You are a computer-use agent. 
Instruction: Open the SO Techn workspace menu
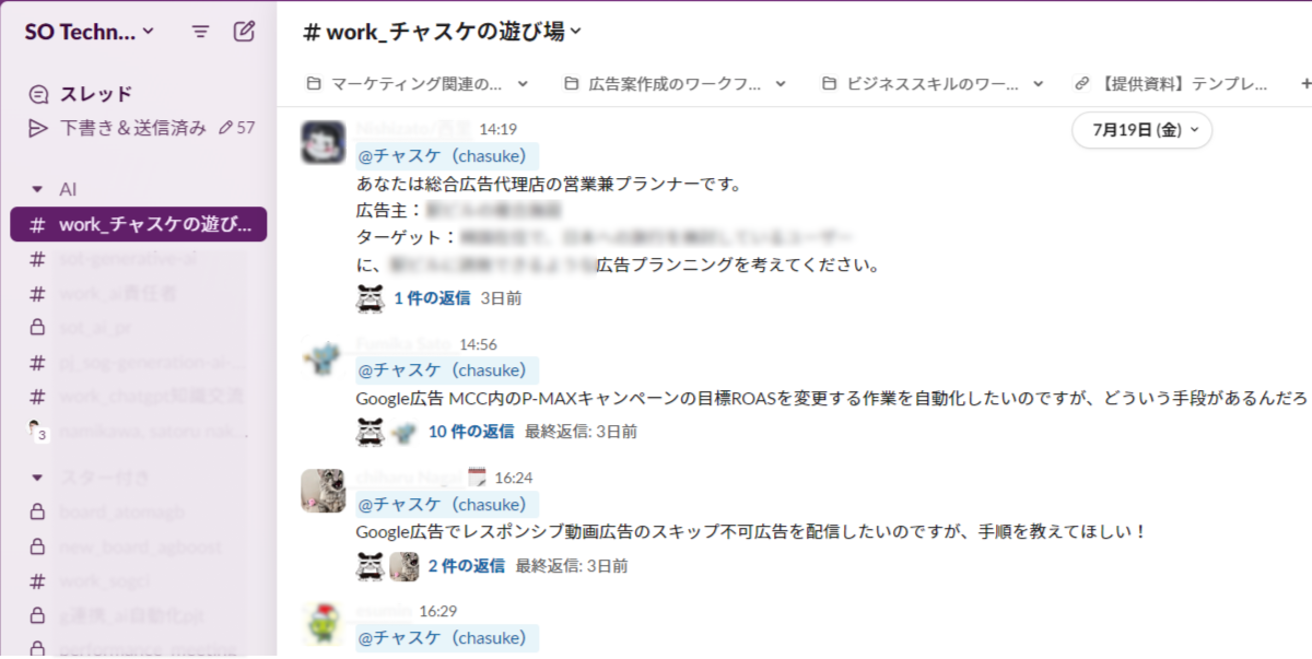(89, 32)
